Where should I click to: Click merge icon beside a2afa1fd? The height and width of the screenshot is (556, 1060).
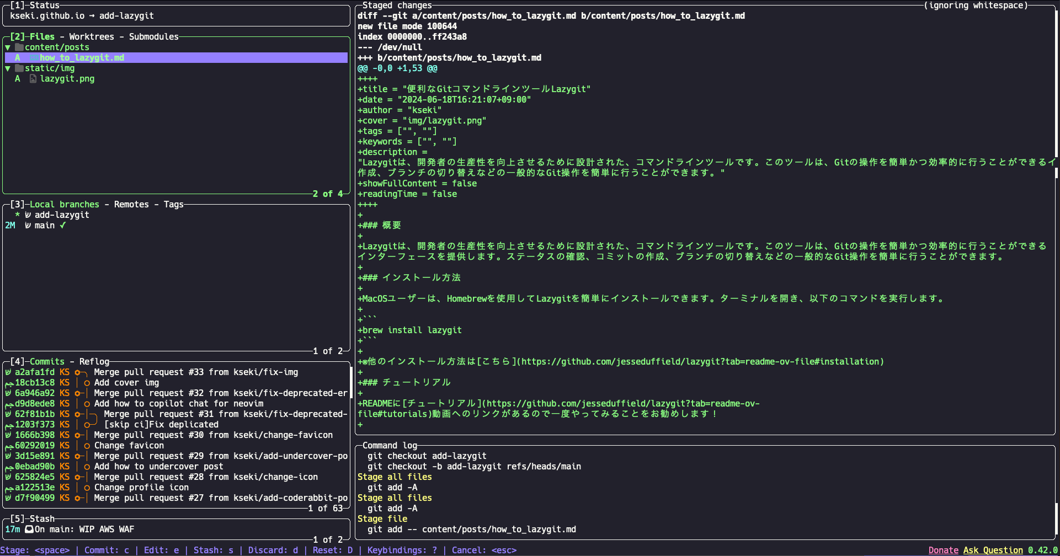point(8,372)
